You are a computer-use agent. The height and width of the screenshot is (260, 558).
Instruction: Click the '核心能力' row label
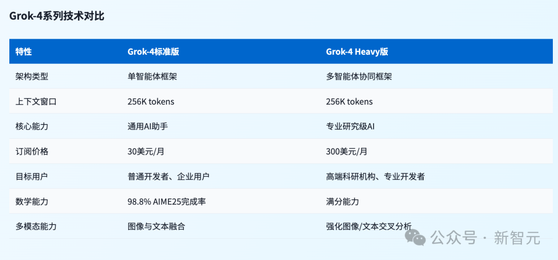tap(32, 126)
